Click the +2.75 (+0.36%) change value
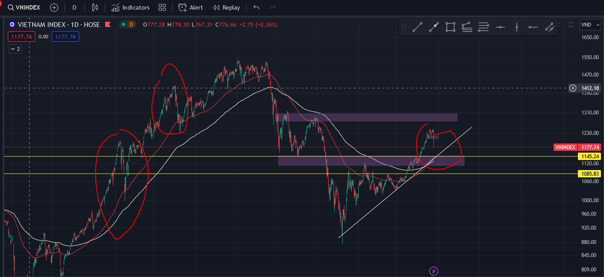 [x=258, y=25]
